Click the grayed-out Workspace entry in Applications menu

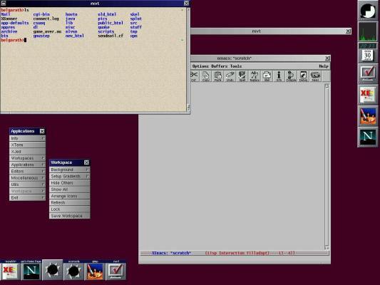click(x=27, y=191)
